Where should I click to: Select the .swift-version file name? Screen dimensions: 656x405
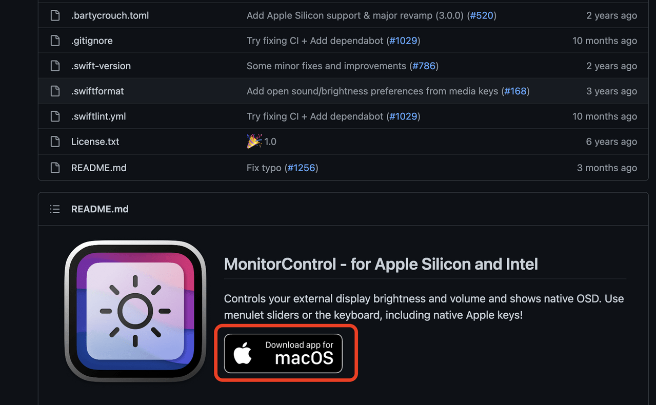pos(101,66)
